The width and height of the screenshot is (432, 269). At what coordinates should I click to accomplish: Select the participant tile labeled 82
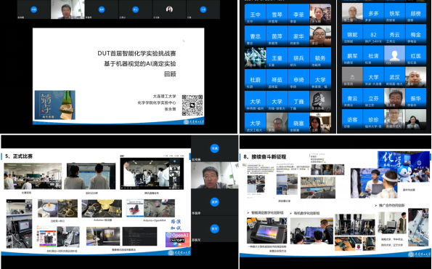pyautogui.click(x=373, y=34)
